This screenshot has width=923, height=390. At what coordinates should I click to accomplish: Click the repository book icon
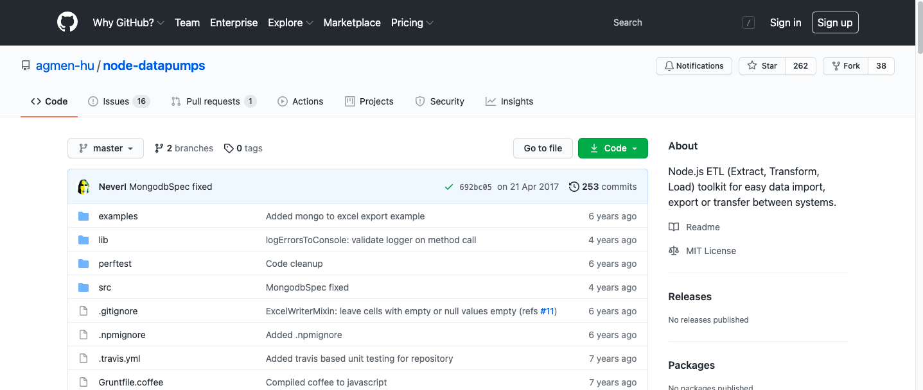click(26, 65)
